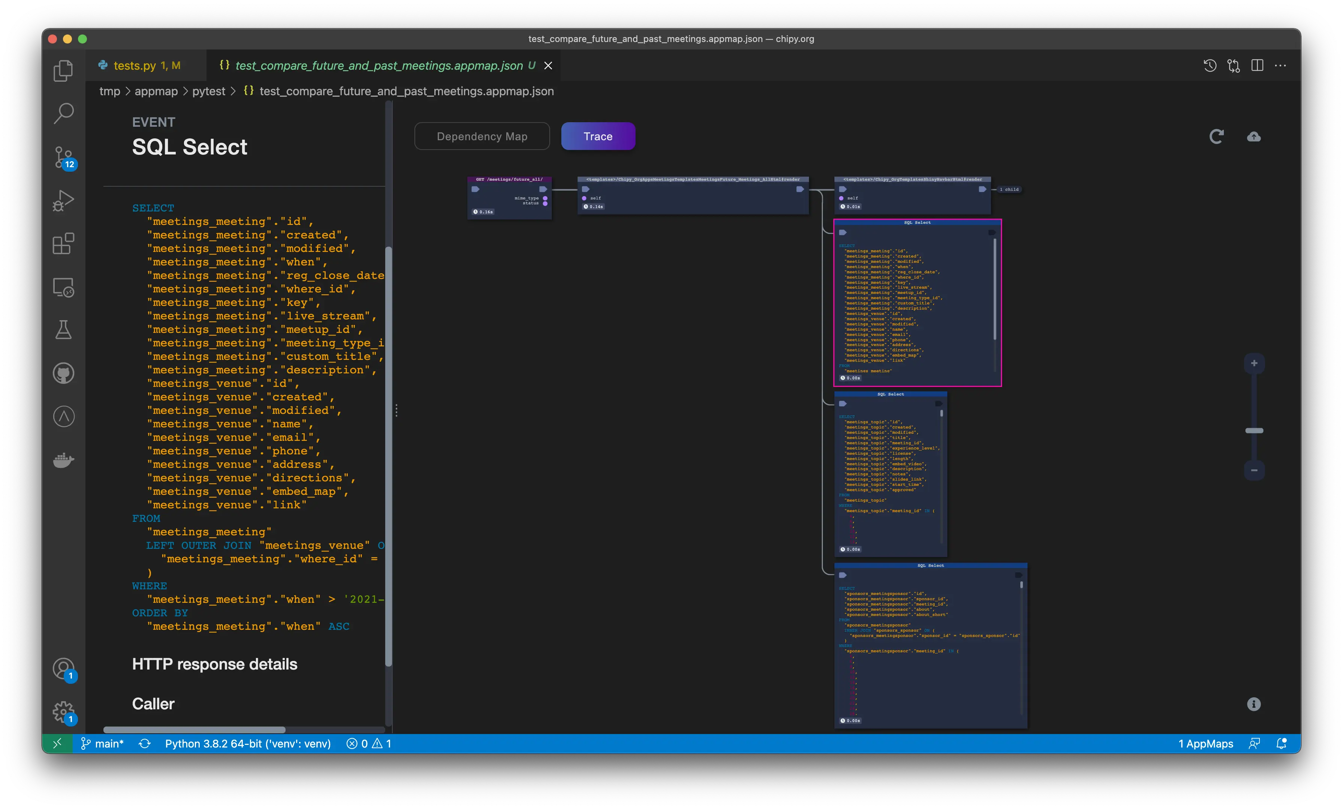Click the ORDER BY keyword in event panel
The height and width of the screenshot is (809, 1343).
click(x=160, y=613)
